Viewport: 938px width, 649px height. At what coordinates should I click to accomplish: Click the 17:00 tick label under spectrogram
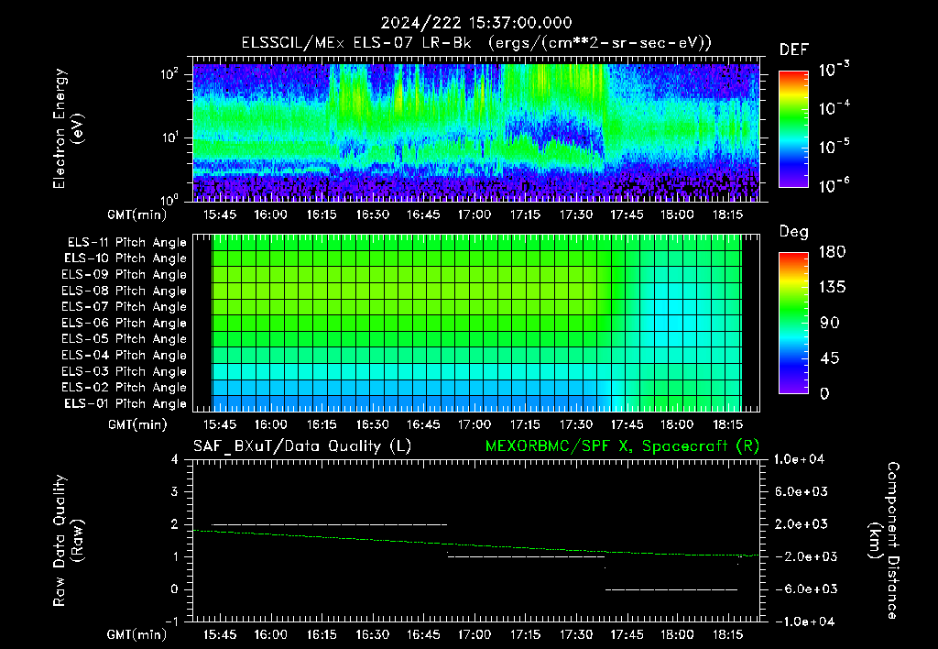[x=474, y=214]
